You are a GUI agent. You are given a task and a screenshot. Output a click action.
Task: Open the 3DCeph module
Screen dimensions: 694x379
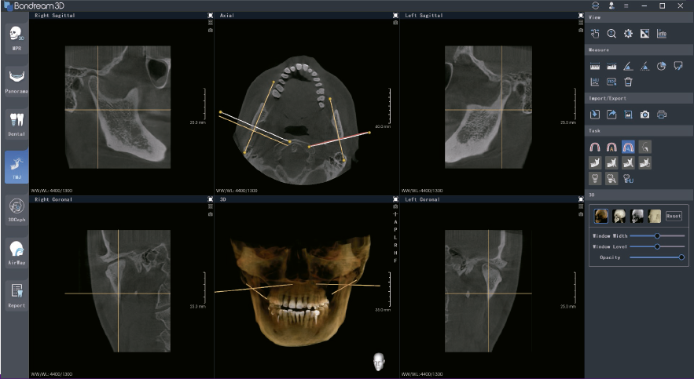tap(16, 209)
